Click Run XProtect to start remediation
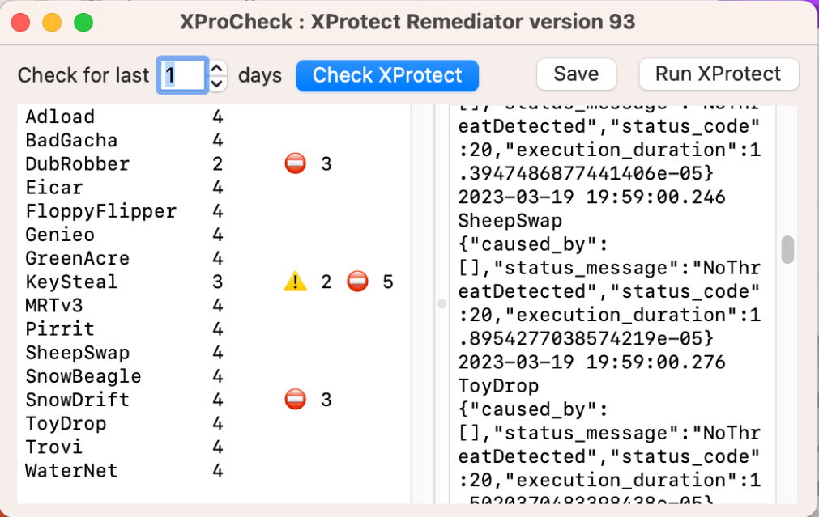 point(719,74)
